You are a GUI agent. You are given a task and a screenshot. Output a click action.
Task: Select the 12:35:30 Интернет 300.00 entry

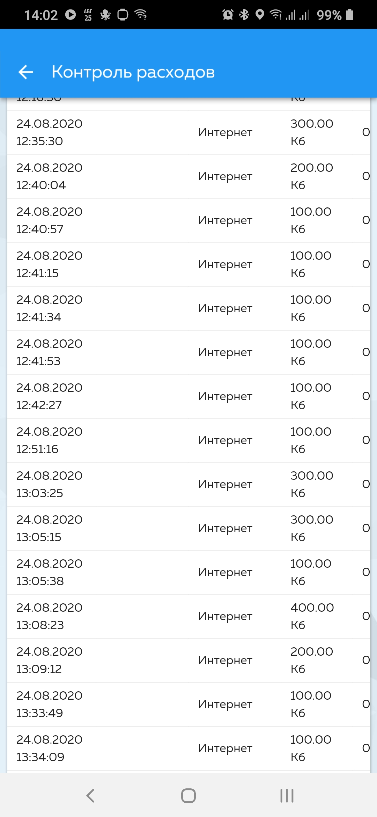(189, 133)
